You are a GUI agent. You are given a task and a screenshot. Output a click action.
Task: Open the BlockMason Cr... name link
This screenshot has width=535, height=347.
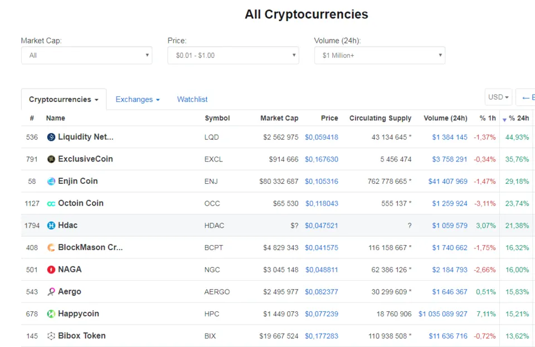click(90, 247)
